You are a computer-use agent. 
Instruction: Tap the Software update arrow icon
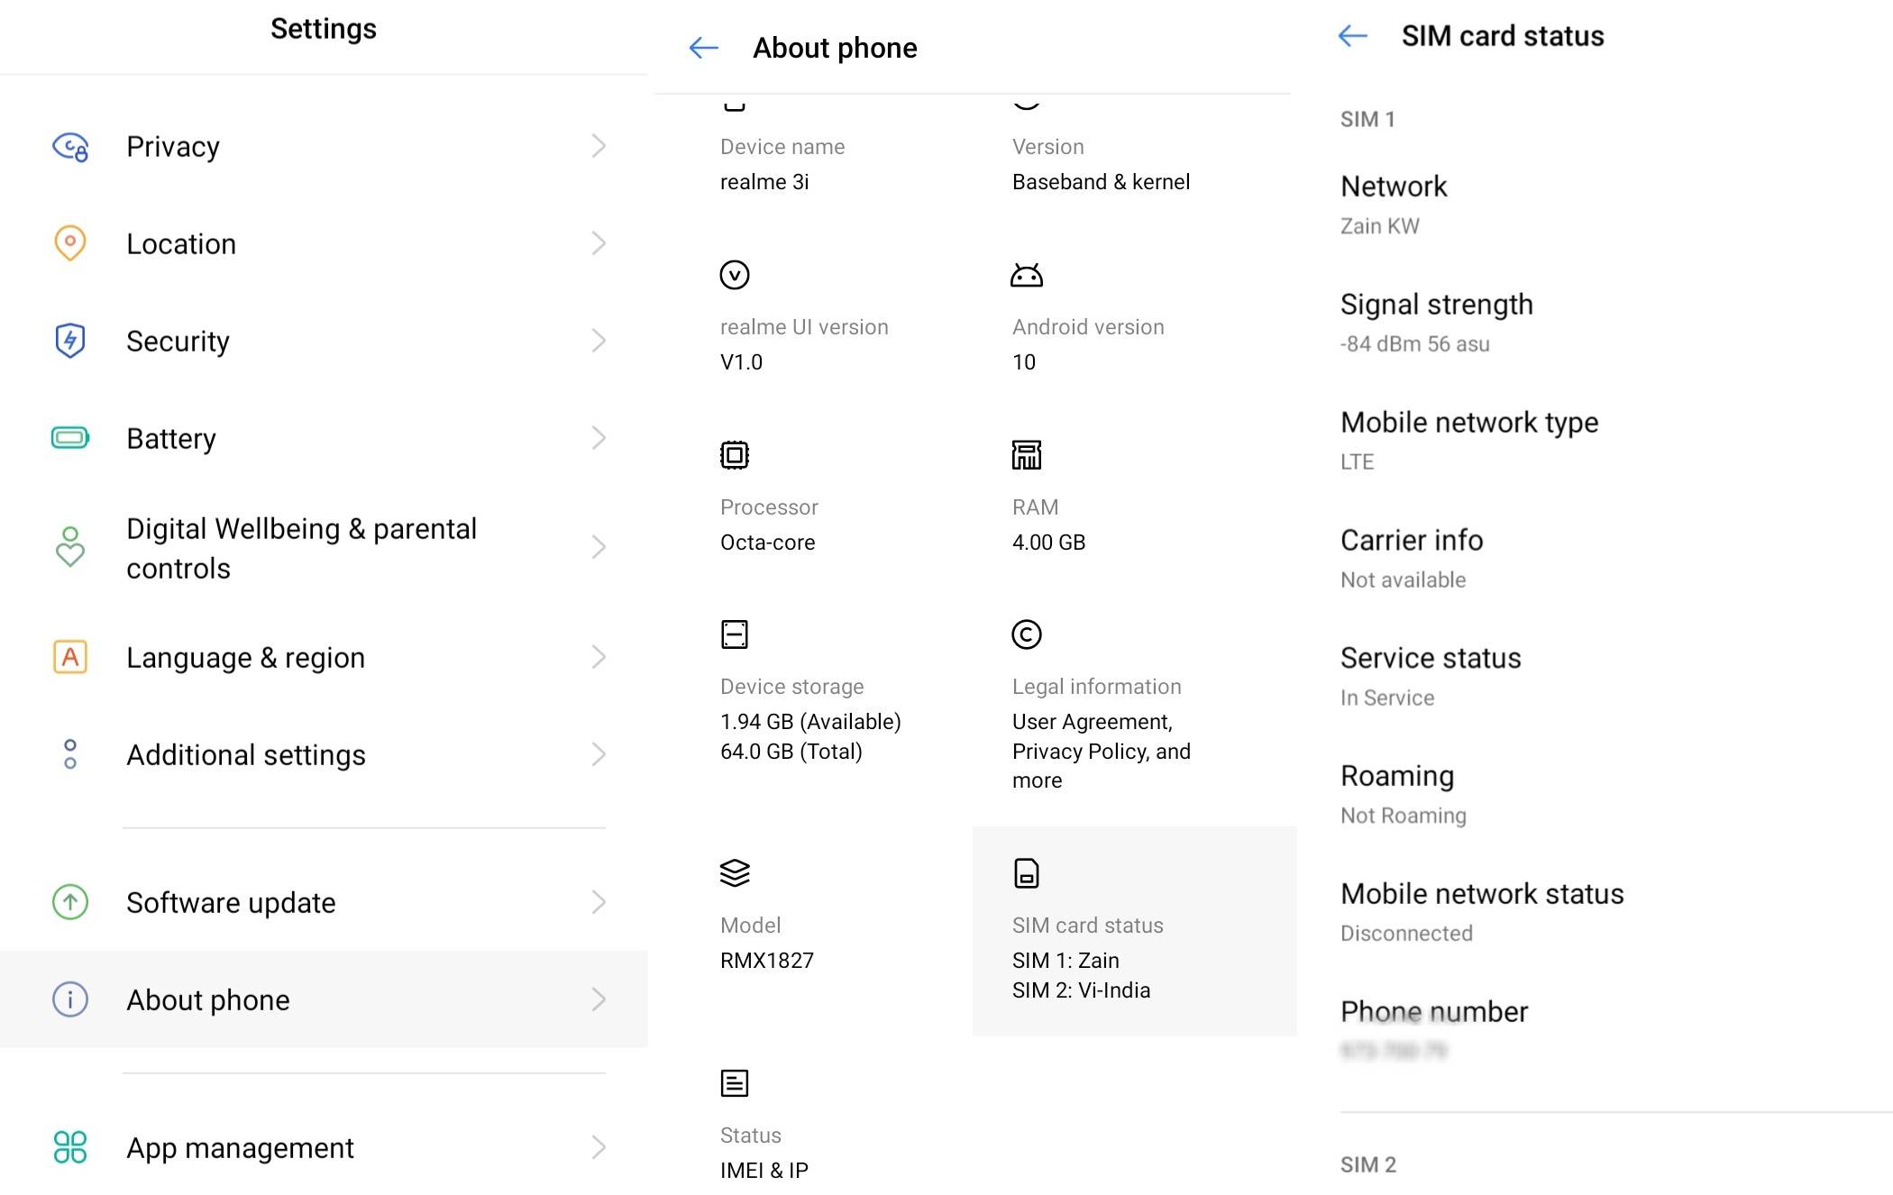[x=70, y=902]
